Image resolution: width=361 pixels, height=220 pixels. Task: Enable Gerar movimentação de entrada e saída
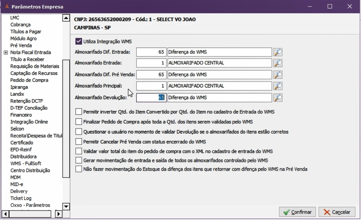tap(79, 161)
